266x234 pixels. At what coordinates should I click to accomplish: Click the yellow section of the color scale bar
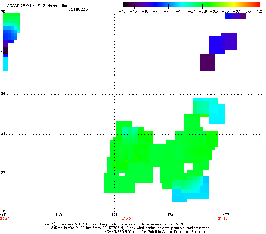tap(234, 4)
